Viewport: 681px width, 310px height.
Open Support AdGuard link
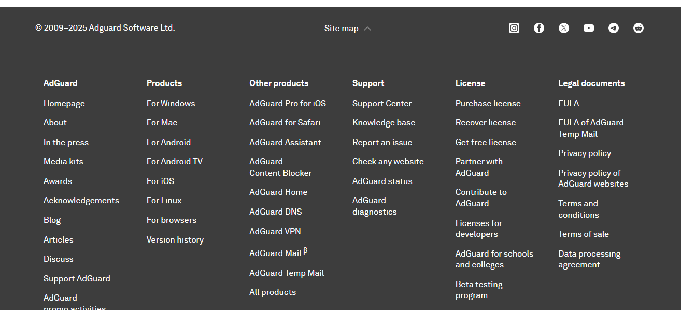point(77,279)
